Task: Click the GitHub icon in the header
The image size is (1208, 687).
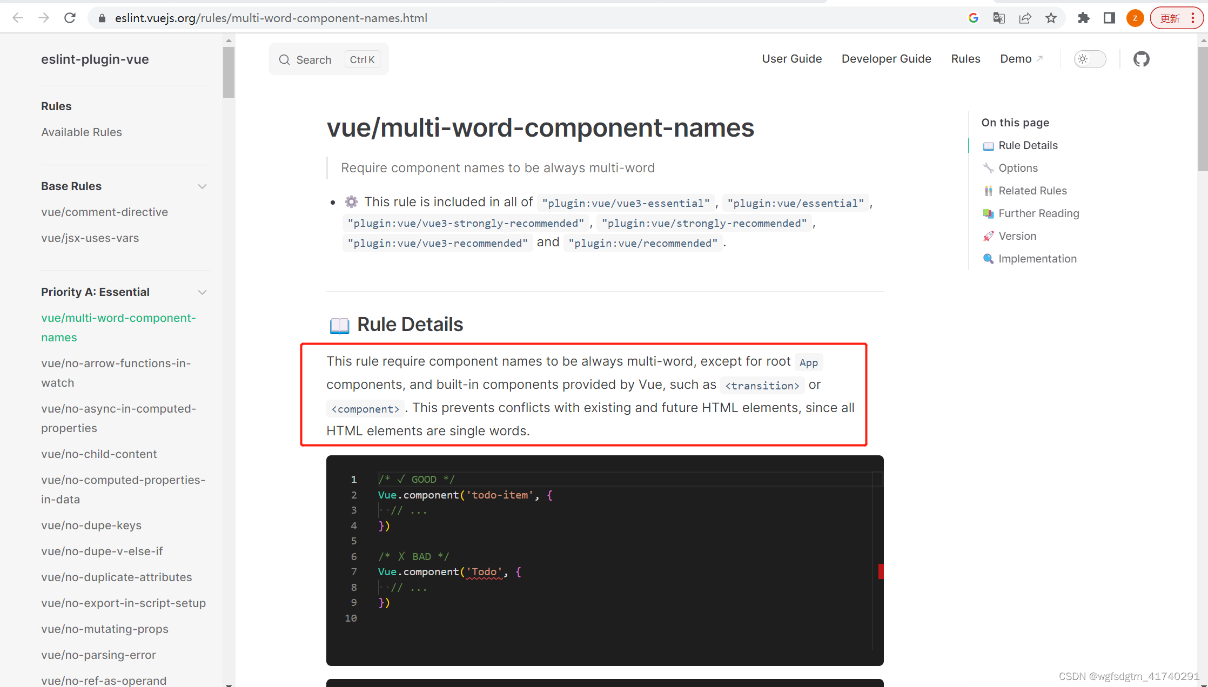Action: coord(1143,59)
